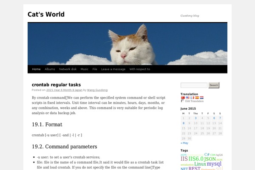Open the Albums menu item
This screenshot has height=170, width=255.
[x=50, y=69]
